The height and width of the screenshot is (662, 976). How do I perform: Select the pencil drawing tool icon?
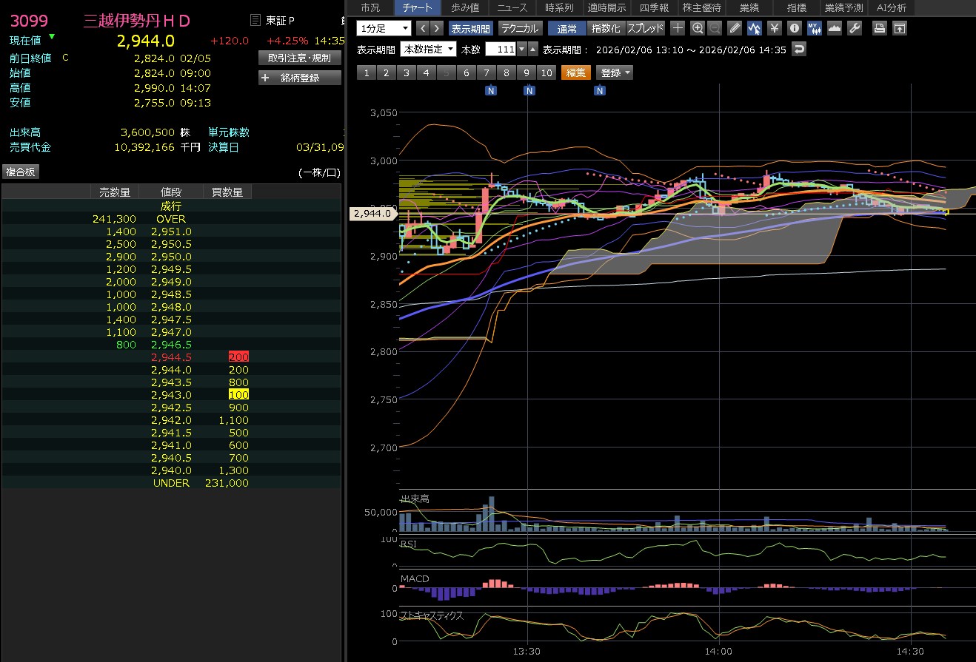pyautogui.click(x=735, y=28)
